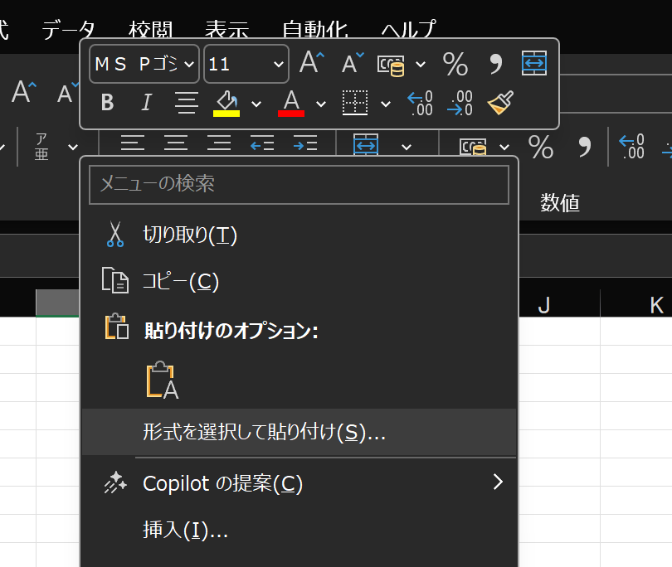Click コピー(C) in the context menu

tap(180, 282)
